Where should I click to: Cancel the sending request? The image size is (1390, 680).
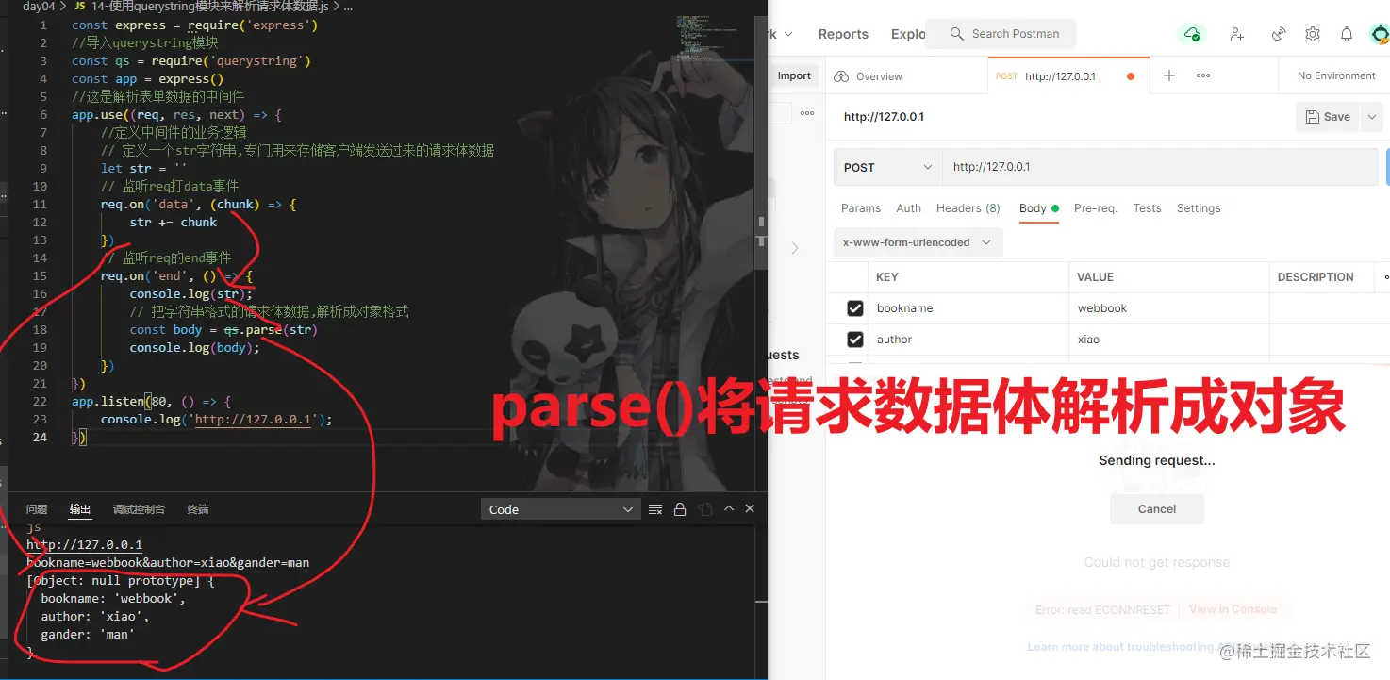tap(1156, 508)
